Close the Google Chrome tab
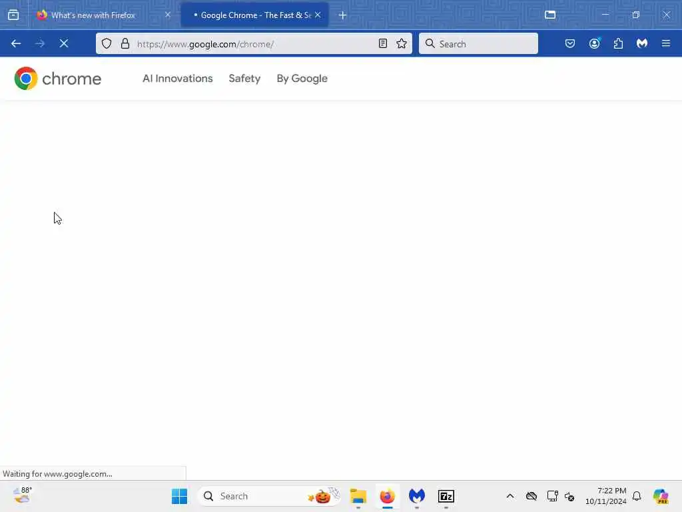 pyautogui.click(x=318, y=15)
